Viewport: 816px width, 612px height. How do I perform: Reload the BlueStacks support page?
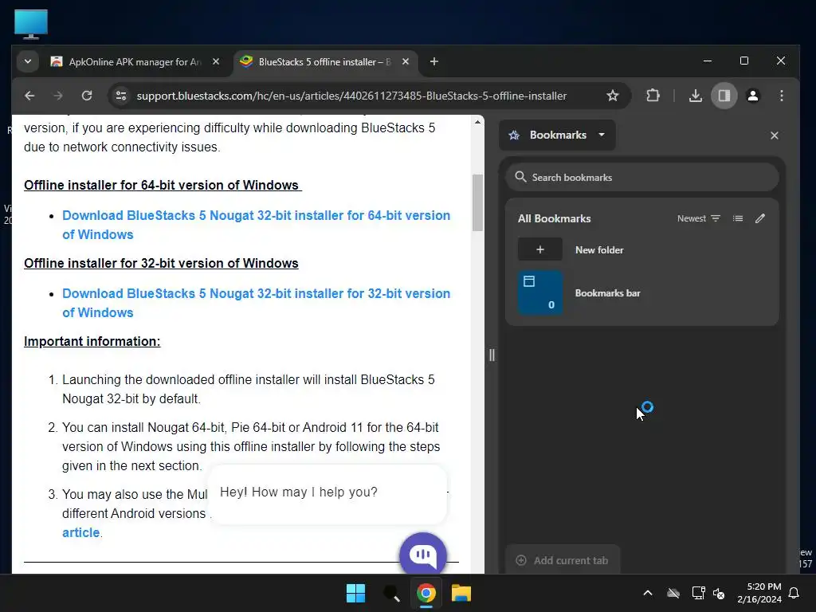point(87,96)
